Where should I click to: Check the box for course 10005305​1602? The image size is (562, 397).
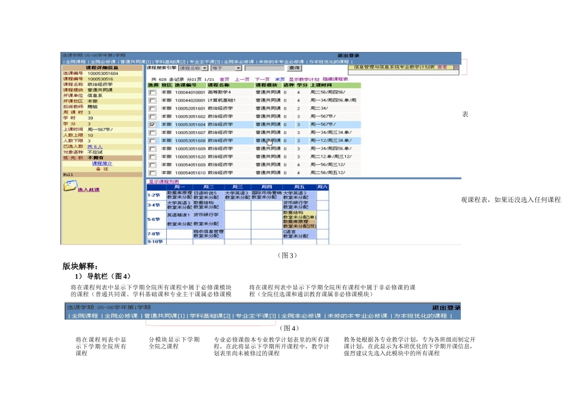[x=153, y=117]
